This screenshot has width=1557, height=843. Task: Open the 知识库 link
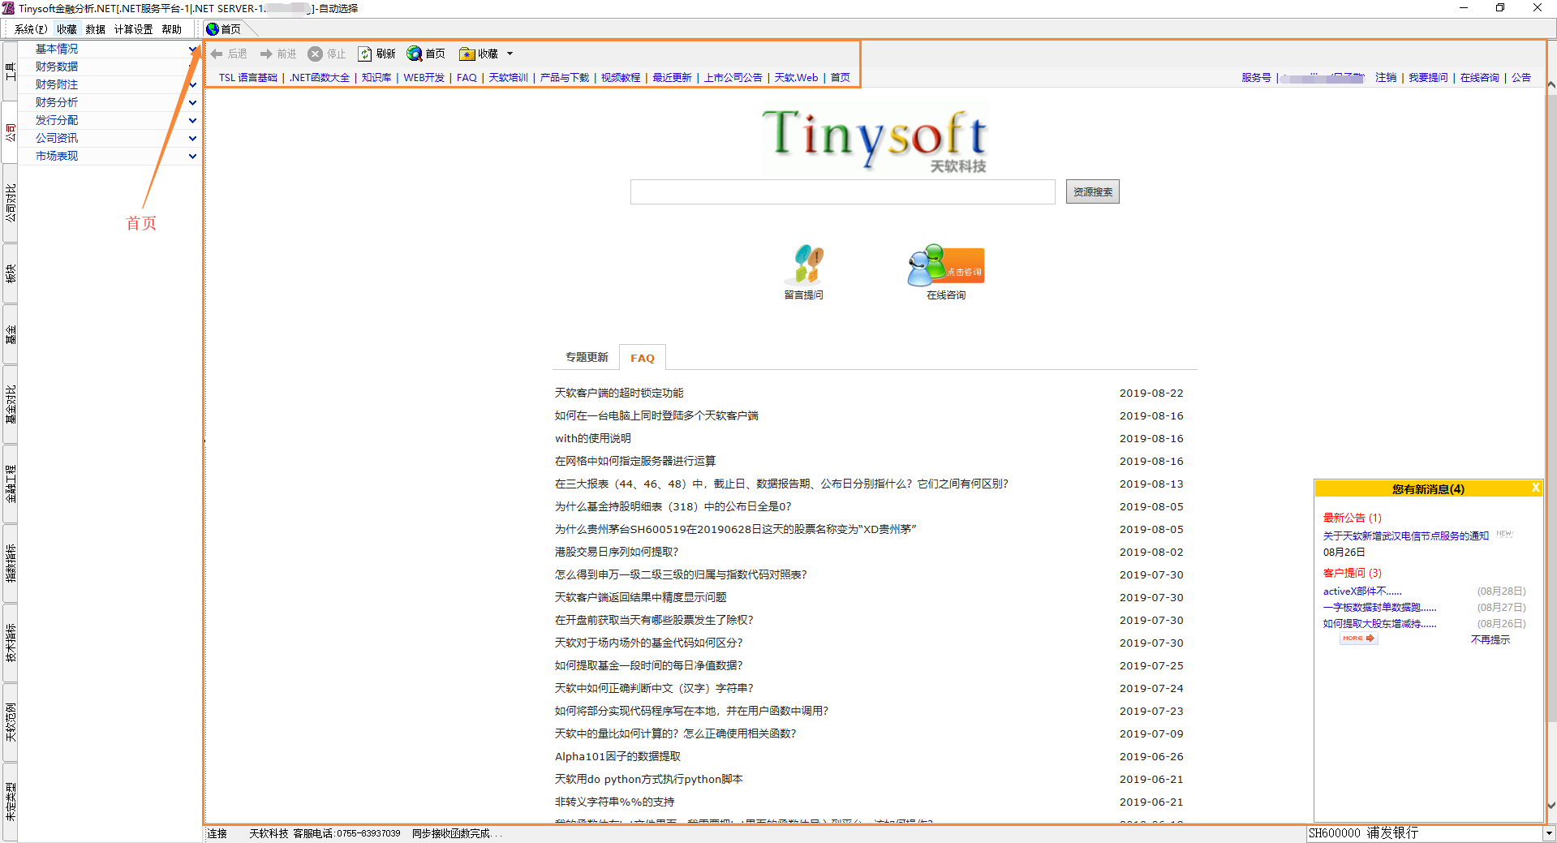point(376,78)
